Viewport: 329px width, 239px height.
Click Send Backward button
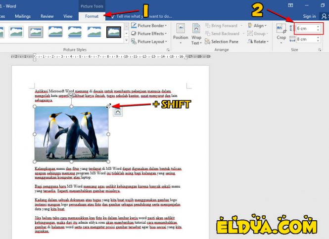(x=225, y=34)
